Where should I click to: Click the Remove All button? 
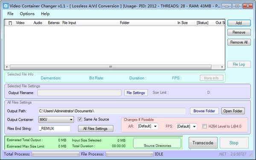pyautogui.click(x=239, y=42)
